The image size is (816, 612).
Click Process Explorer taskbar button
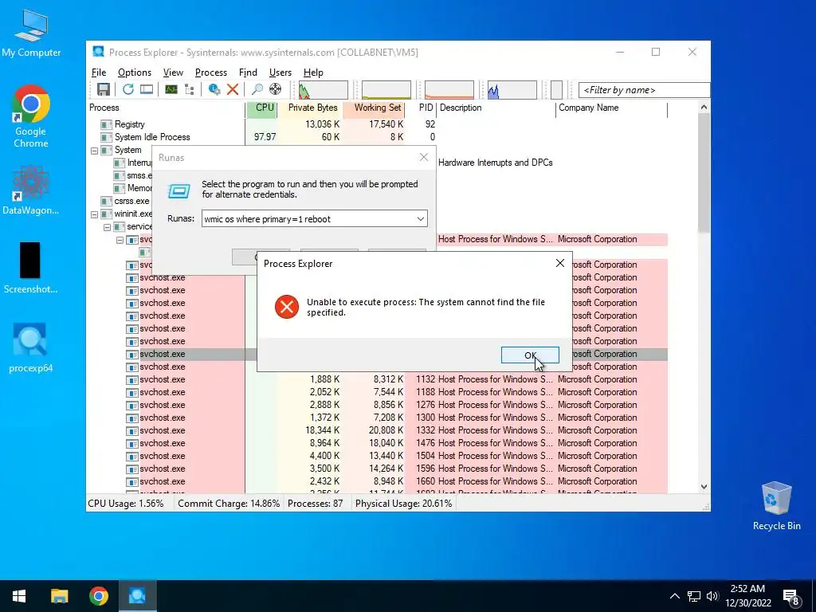[x=137, y=596]
